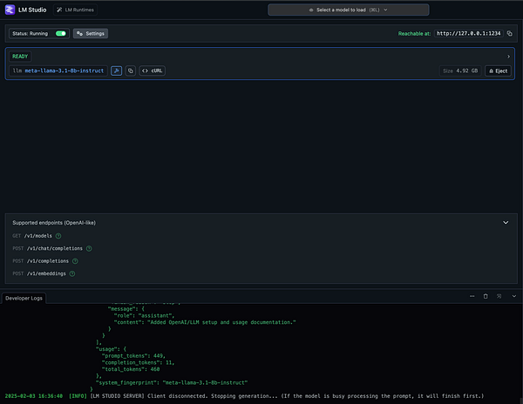Click the wrench icon beside model name
Screen dimensions: 523x404
point(116,71)
